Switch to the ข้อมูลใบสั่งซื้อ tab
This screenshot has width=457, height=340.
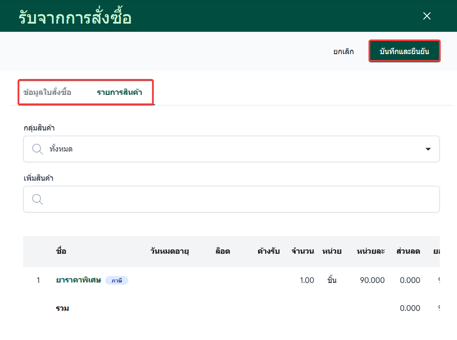47,92
